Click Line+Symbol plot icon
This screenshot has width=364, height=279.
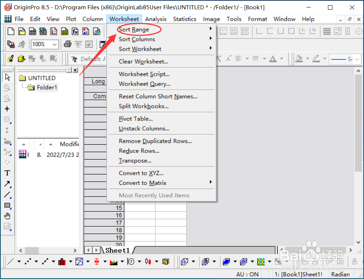point(45,262)
